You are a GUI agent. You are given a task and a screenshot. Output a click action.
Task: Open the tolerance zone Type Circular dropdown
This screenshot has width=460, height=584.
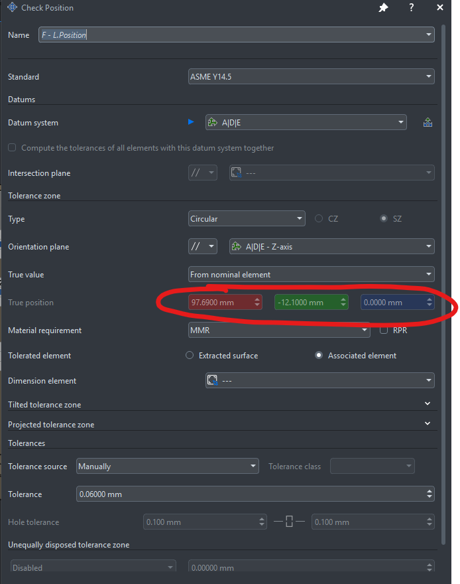point(247,219)
